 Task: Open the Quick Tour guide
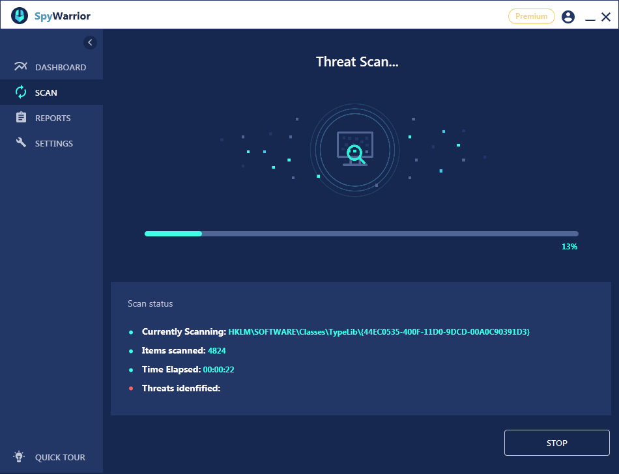coord(59,456)
